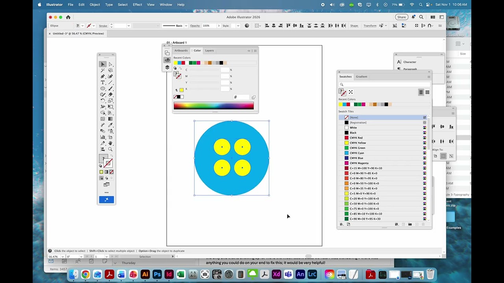Switch swatches to list view

click(x=421, y=92)
